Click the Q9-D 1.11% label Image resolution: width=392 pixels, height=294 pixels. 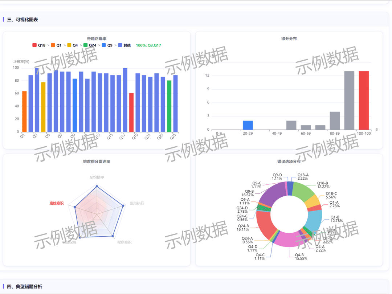pos(277,177)
